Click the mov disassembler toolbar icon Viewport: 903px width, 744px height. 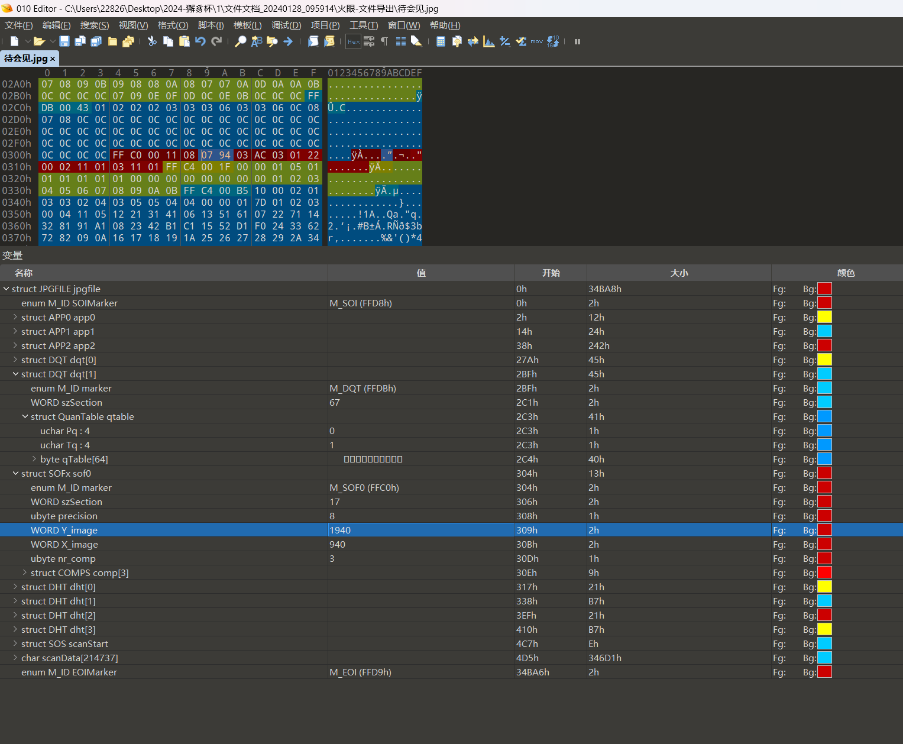coord(536,41)
